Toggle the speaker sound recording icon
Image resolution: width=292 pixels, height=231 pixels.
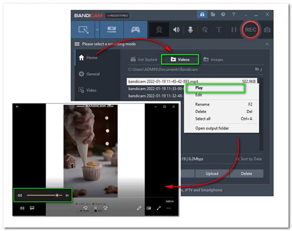(176, 30)
